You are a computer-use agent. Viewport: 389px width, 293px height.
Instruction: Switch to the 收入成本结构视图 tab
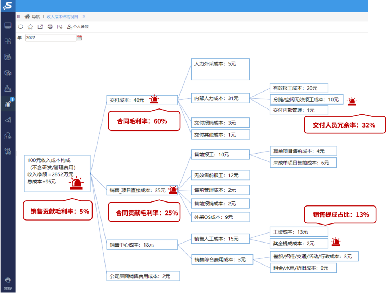pyautogui.click(x=62, y=17)
